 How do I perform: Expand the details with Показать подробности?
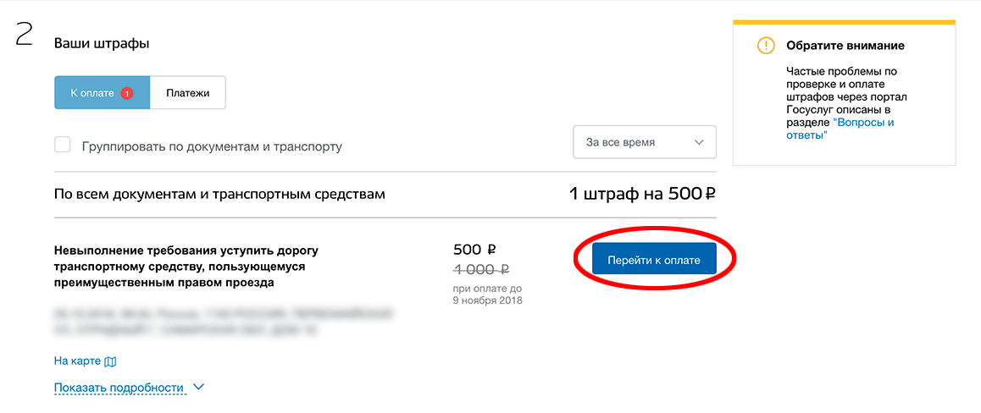coord(119,388)
